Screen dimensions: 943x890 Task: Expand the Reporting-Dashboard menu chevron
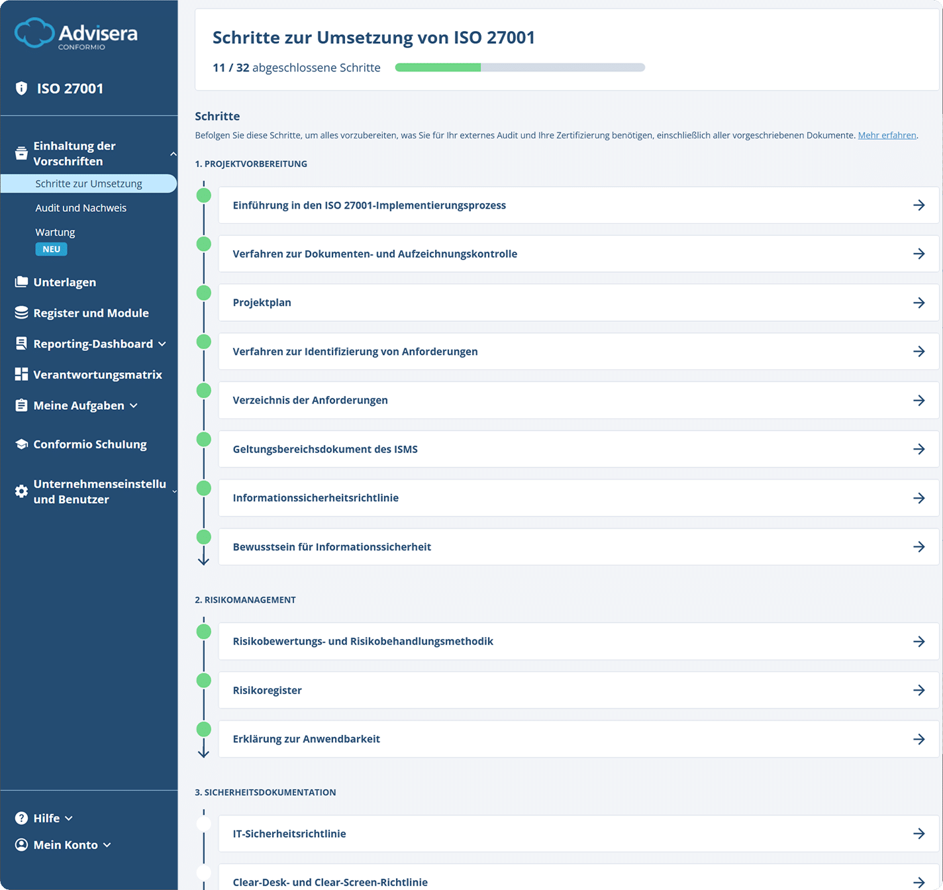pyautogui.click(x=162, y=344)
